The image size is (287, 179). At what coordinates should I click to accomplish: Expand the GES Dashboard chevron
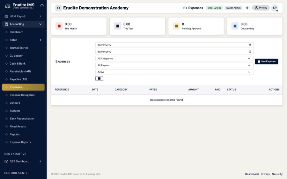[40, 161]
